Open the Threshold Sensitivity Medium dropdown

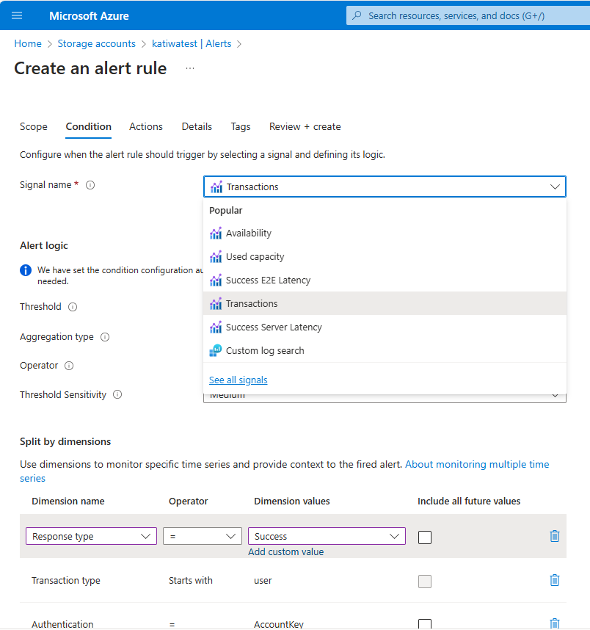click(x=385, y=398)
